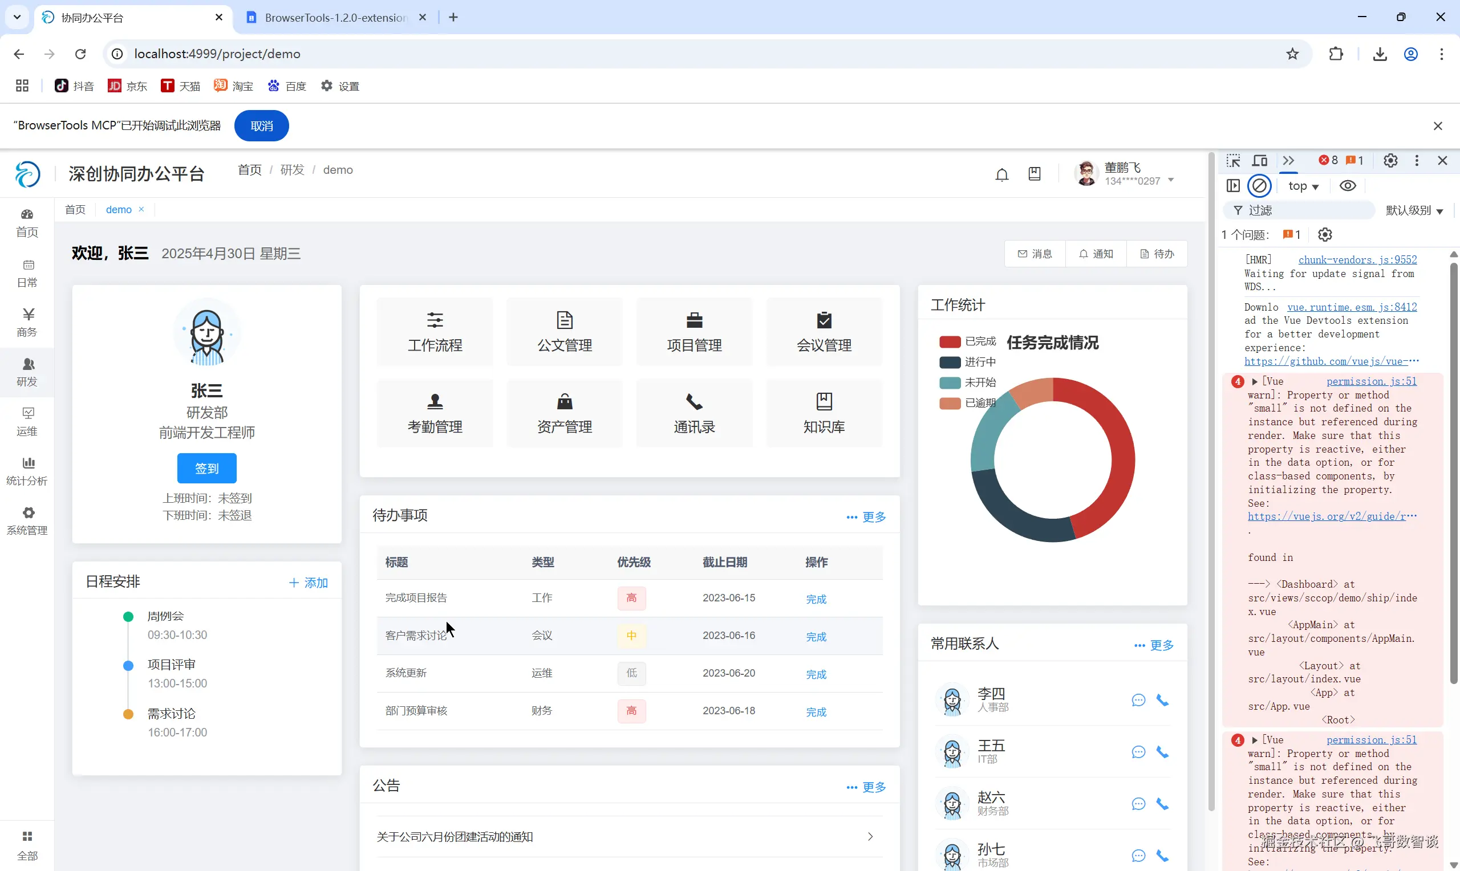Open the 知识库 shortcut tile
Viewport: 1460px width, 871px height.
point(824,414)
